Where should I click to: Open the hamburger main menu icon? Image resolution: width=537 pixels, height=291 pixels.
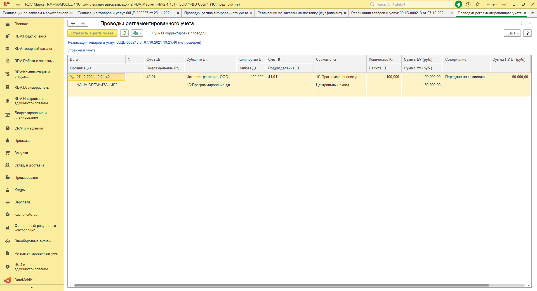[x=18, y=4]
